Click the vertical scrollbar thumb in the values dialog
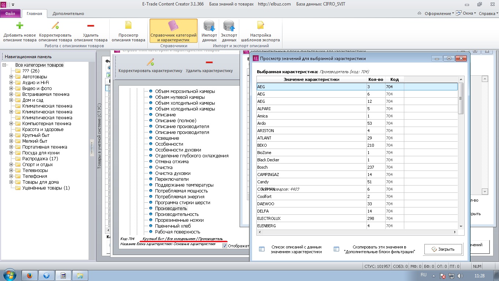This screenshot has width=499, height=281. point(461,98)
